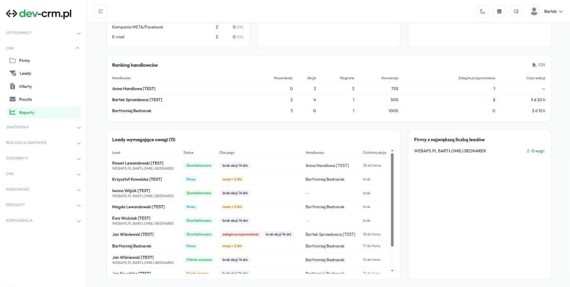This screenshot has height=287, width=570.
Task: Click '58 dni temu' last action cell
Action: [x=372, y=166]
